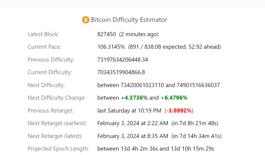
Task: Click the "in 7d 14h 34m 41s" countdown
Action: pyautogui.click(x=197, y=136)
